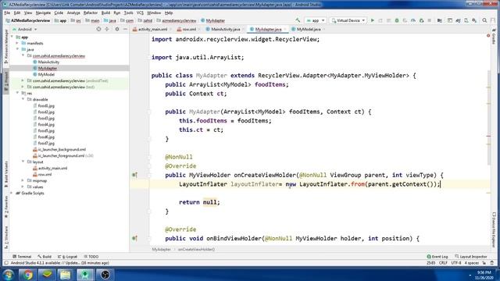The height and width of the screenshot is (281, 500).
Task: Switch to the row.xml editor tab
Action: 189,29
